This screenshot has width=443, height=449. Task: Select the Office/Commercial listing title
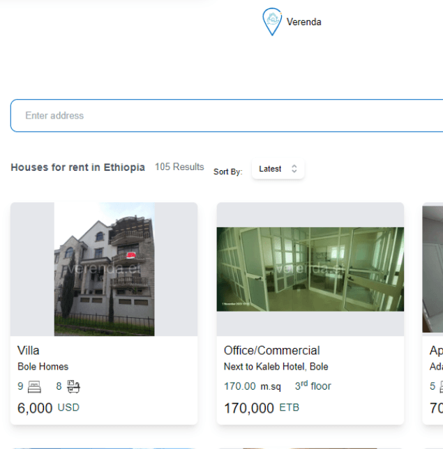[271, 351]
